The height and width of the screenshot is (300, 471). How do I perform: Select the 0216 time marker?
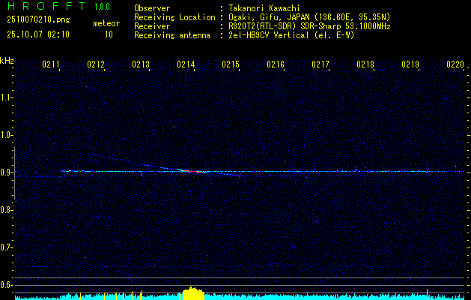click(276, 65)
